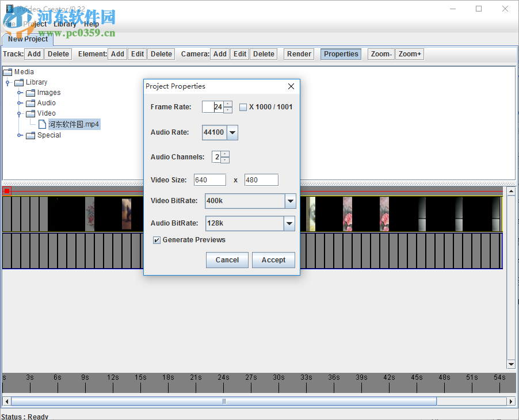
Task: Select the 河东软件园.mp4 file icon
Action: [42, 124]
